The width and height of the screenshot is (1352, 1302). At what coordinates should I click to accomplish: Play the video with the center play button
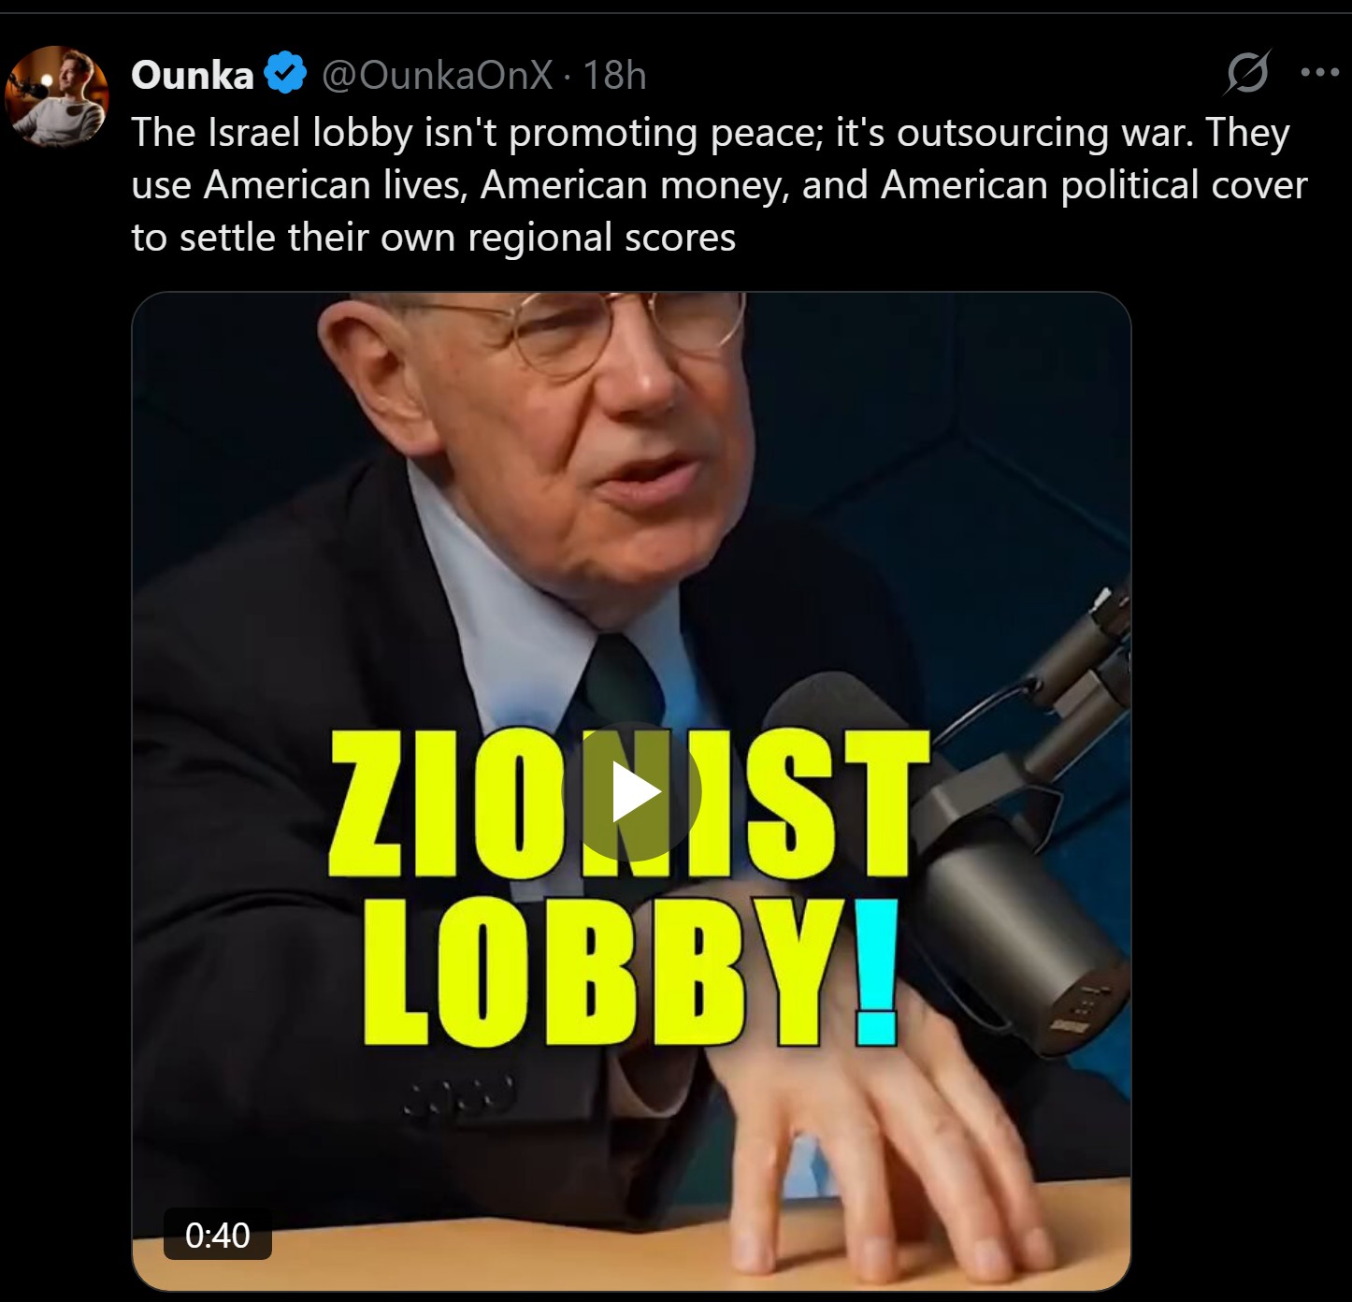[x=632, y=792]
